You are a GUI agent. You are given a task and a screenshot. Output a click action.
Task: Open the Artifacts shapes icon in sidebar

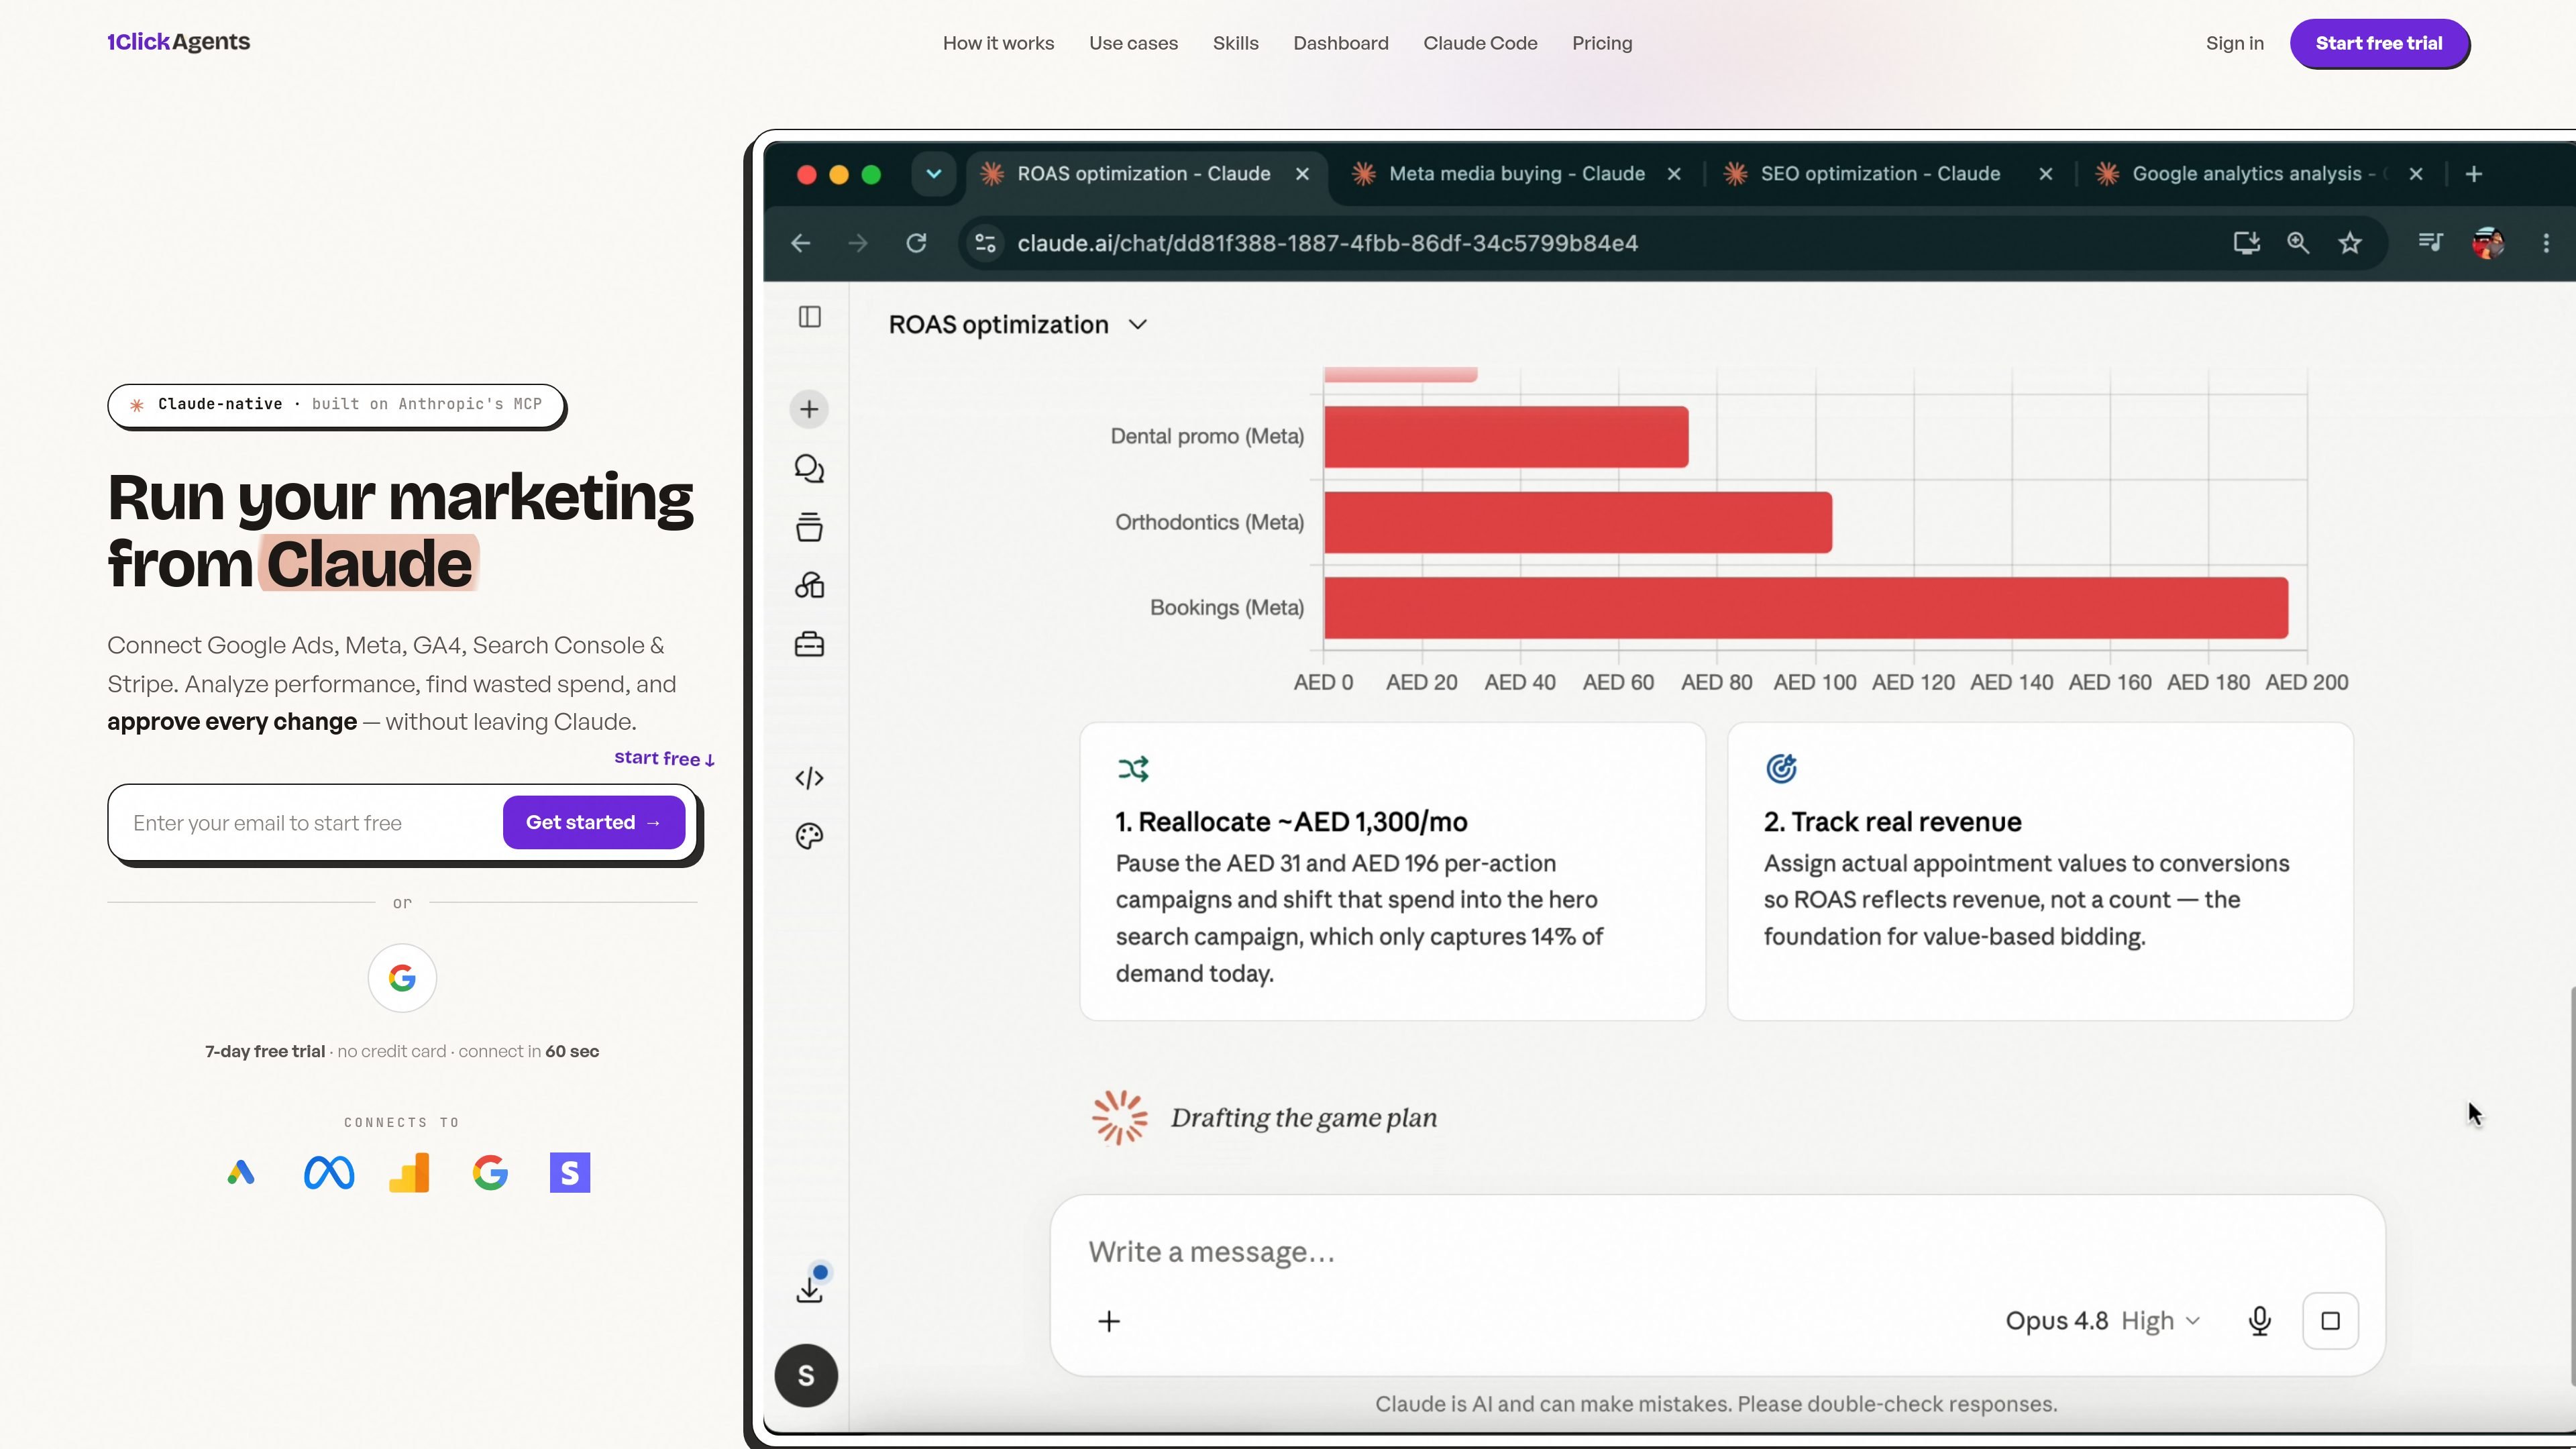(809, 585)
